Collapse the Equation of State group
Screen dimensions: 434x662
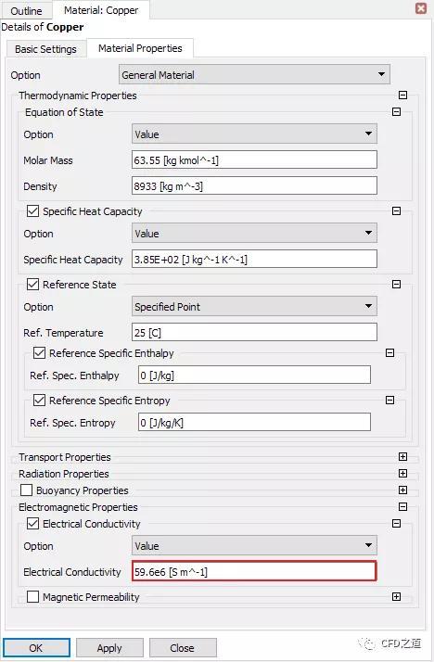tap(396, 112)
